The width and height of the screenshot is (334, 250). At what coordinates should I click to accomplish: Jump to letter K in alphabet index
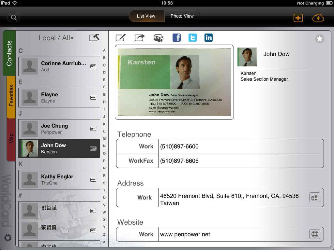coord(104,124)
